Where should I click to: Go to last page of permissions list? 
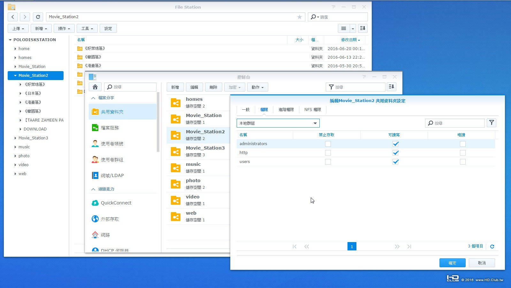tap(409, 247)
